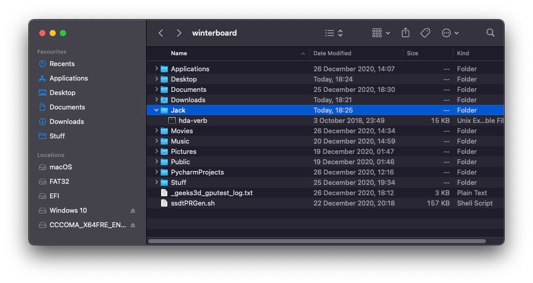Expand the Music folder row
This screenshot has width=533, height=283.
[156, 141]
